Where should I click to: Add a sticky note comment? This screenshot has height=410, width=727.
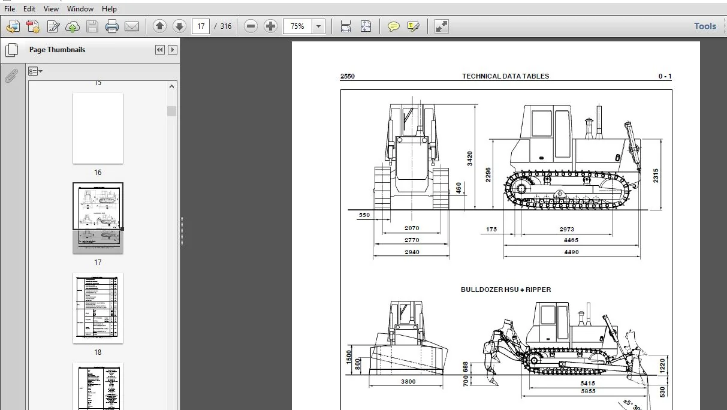(x=394, y=26)
